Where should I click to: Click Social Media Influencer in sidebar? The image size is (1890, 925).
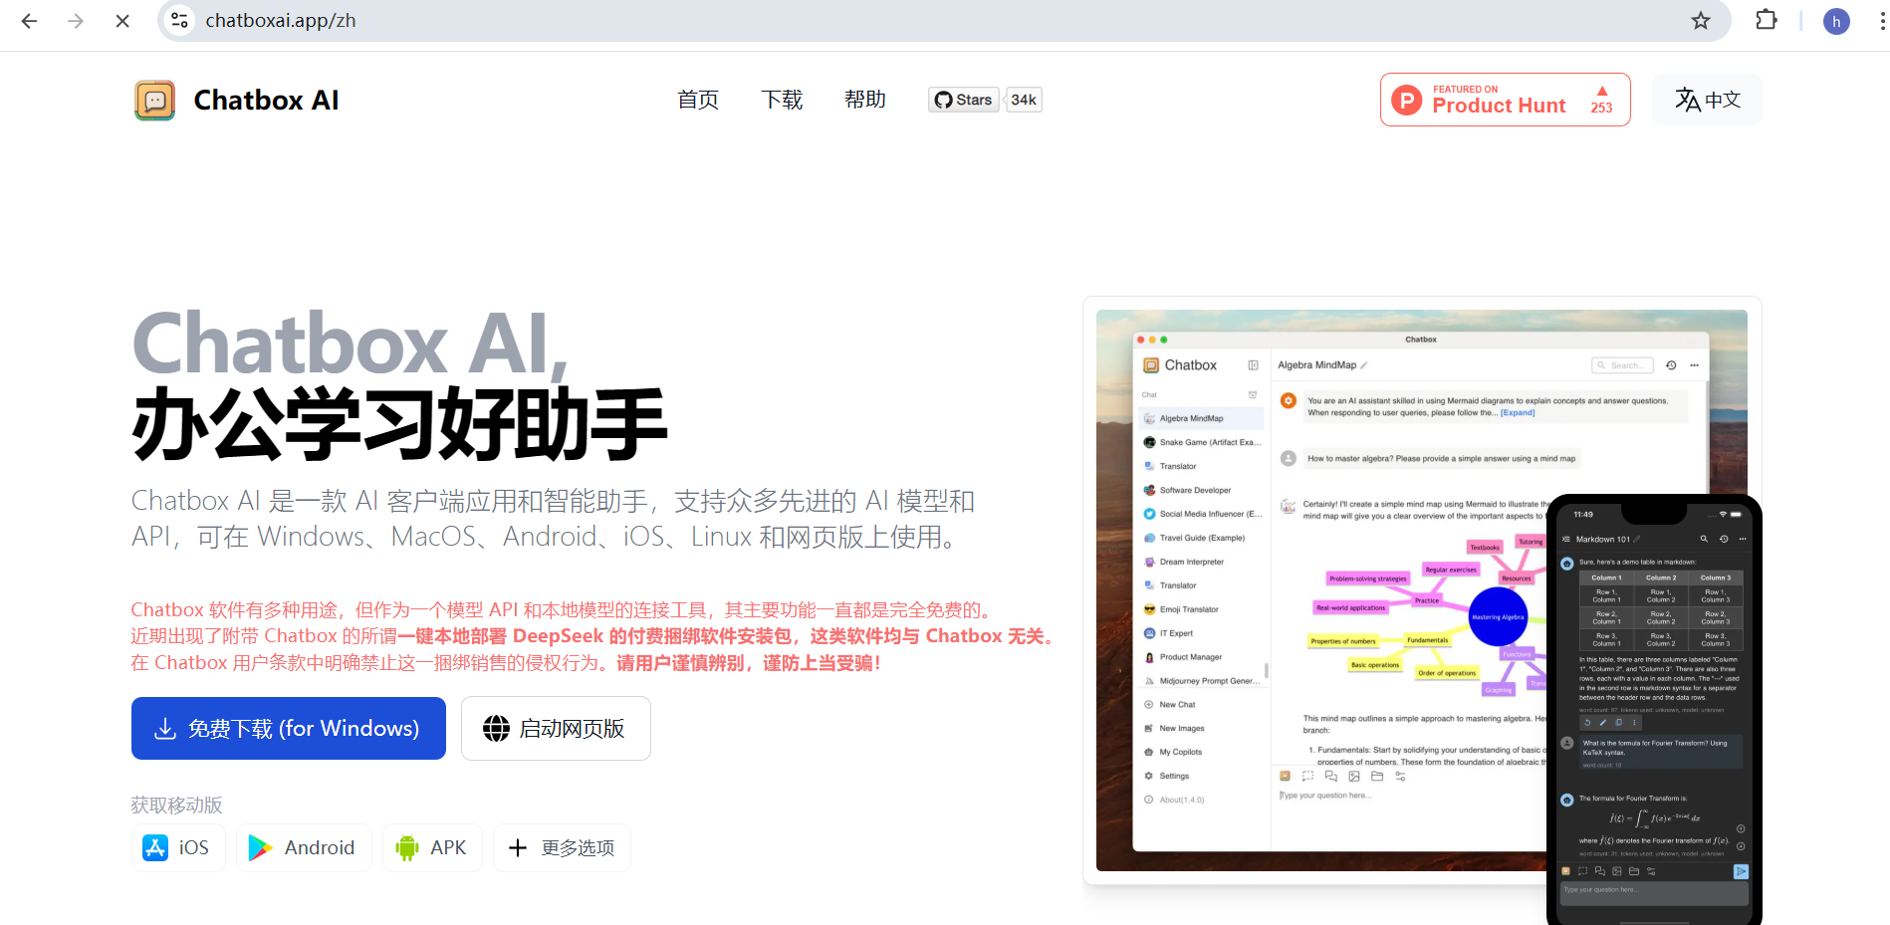1201,514
